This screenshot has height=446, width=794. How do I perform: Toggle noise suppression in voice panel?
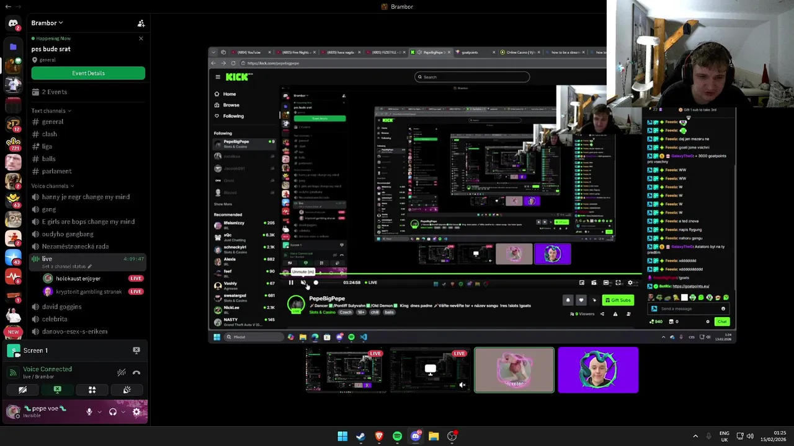pyautogui.click(x=122, y=372)
